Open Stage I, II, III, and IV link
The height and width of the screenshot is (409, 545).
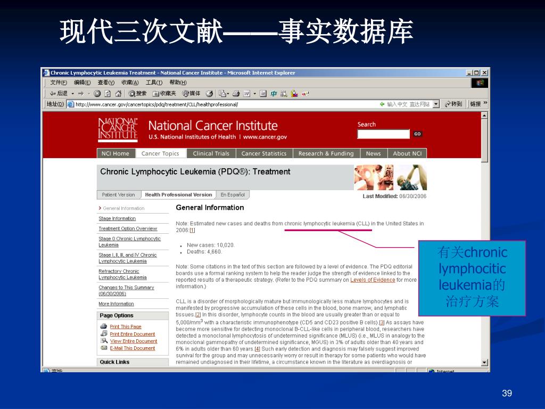tap(128, 258)
